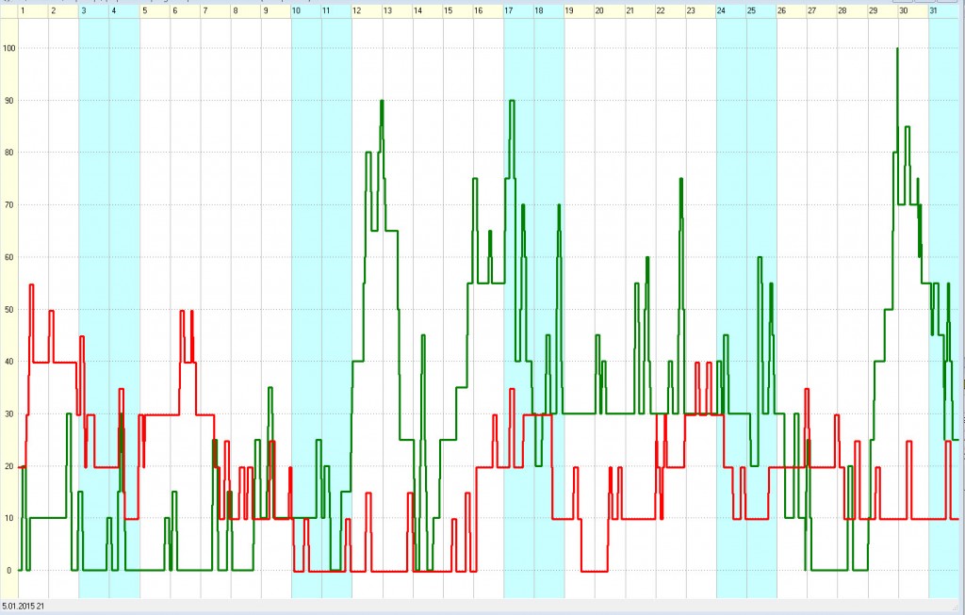Viewport: 965px width, 615px height.
Task: Pick the day 15 header cell
Action: [x=459, y=10]
